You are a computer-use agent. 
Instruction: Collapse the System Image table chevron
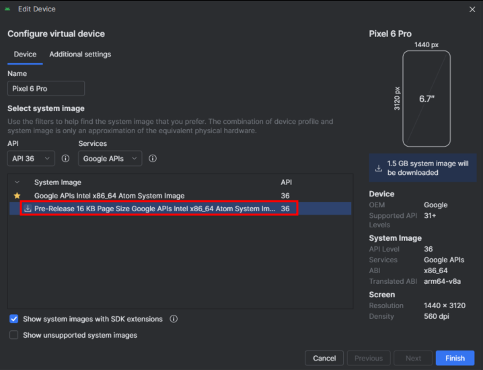pos(17,182)
